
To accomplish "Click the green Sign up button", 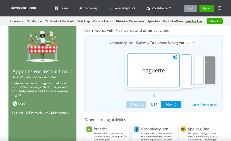I will 207,8.
